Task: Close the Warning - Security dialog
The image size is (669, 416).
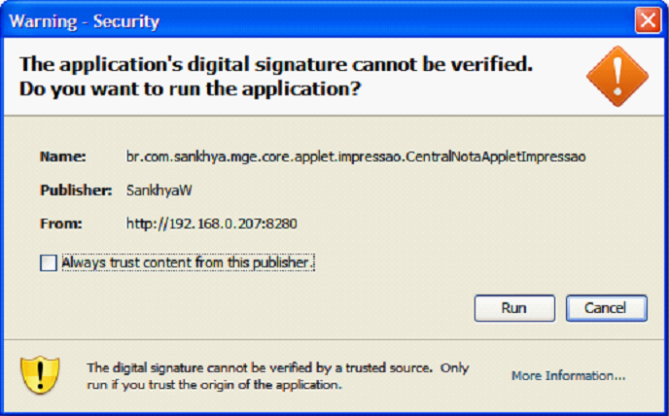Action: coord(648,20)
